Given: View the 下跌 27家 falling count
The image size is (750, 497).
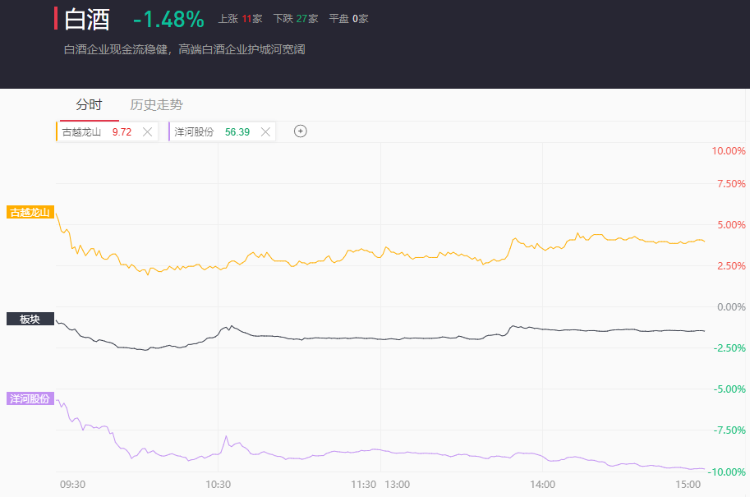Looking at the screenshot, I should click(295, 18).
